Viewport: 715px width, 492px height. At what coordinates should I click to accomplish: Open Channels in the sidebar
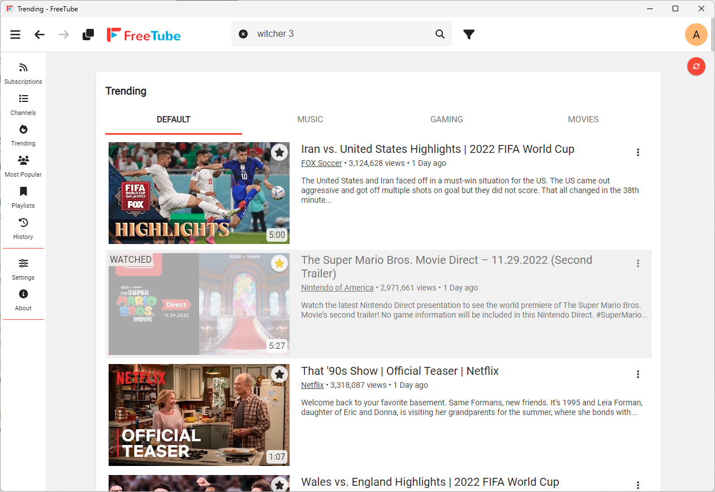click(x=23, y=105)
